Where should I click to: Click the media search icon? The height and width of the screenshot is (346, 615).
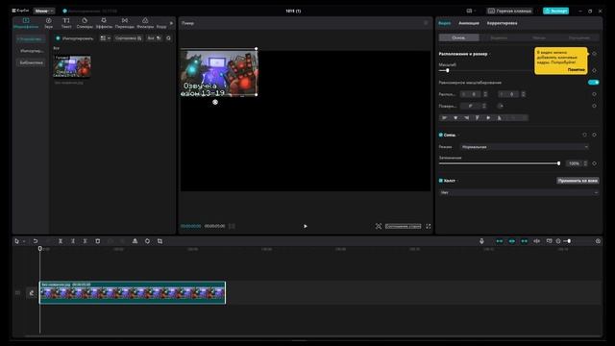tap(169, 38)
